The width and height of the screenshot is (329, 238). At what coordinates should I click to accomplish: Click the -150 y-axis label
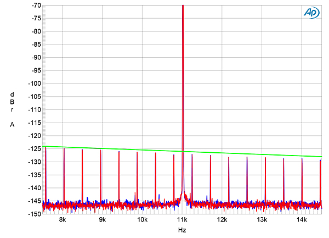click(x=35, y=214)
